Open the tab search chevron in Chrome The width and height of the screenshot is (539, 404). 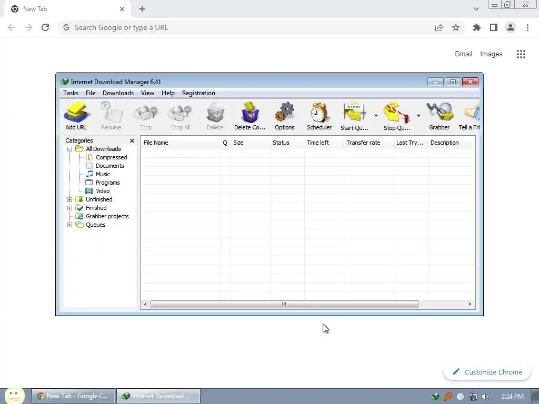tap(476, 9)
